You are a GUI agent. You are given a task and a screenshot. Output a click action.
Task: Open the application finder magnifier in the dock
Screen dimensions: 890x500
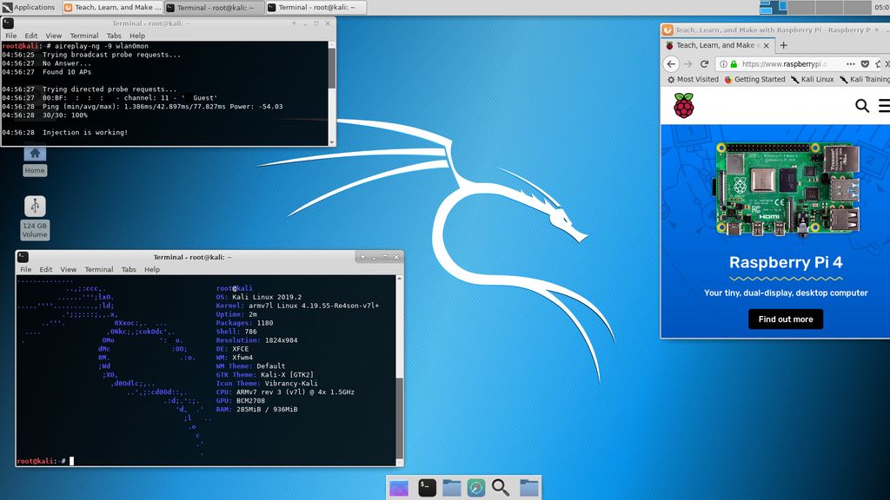501,487
